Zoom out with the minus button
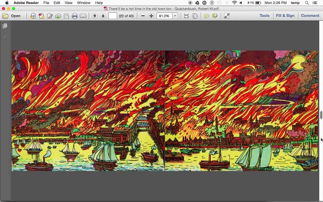 point(143,16)
